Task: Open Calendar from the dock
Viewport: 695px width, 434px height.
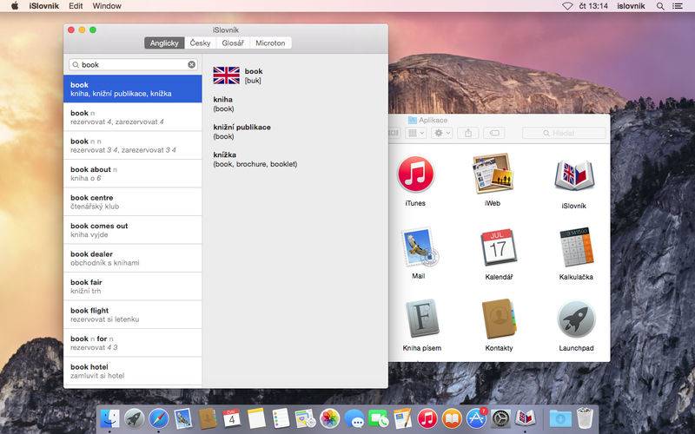Action: click(x=232, y=418)
